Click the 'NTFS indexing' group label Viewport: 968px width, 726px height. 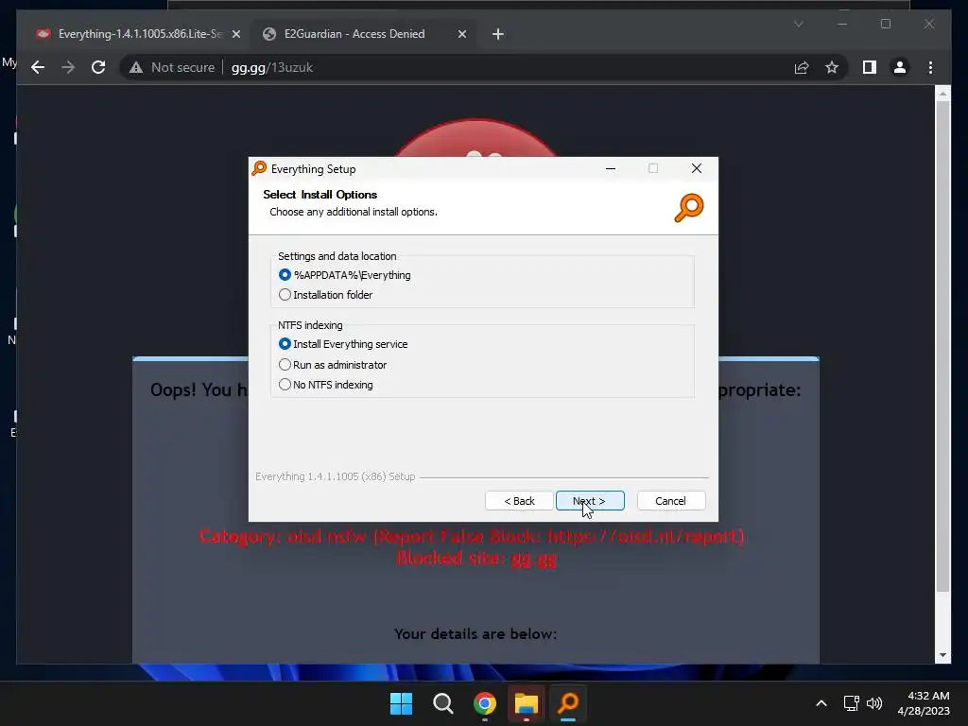click(x=310, y=325)
